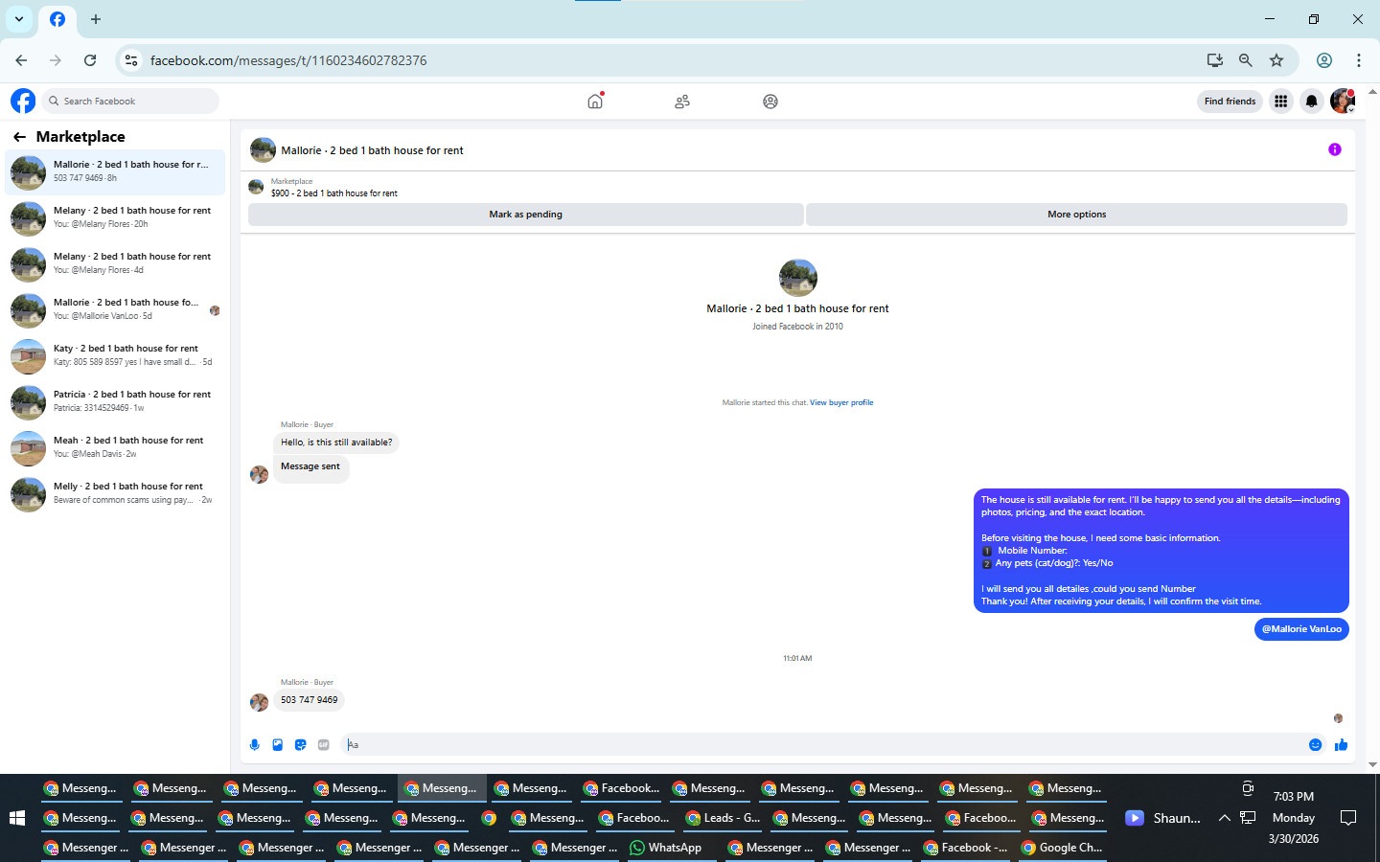
Task: Expand the tab search dropdown chevron
Action: (19, 19)
